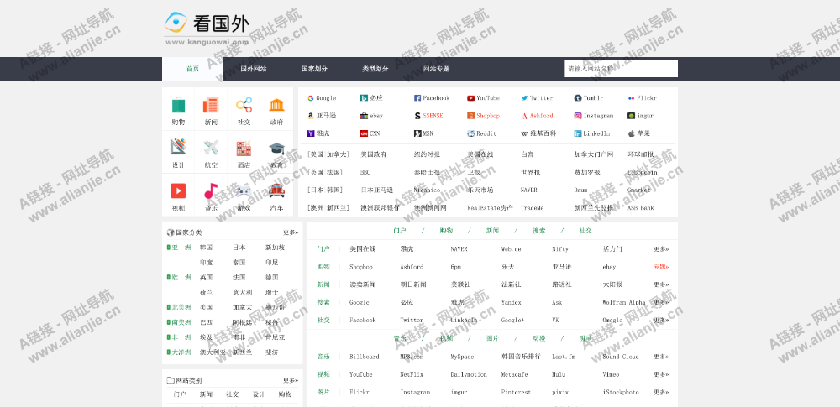Open 专题 on the 购物 row
Viewport: 840px width, 407px height.
click(x=661, y=267)
